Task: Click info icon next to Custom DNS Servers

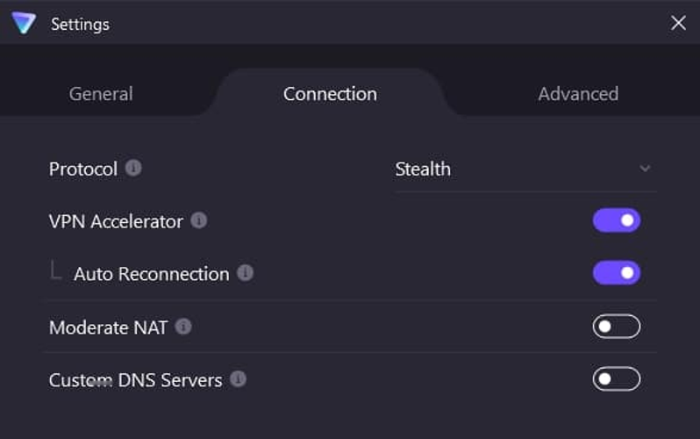Action: coord(239,379)
